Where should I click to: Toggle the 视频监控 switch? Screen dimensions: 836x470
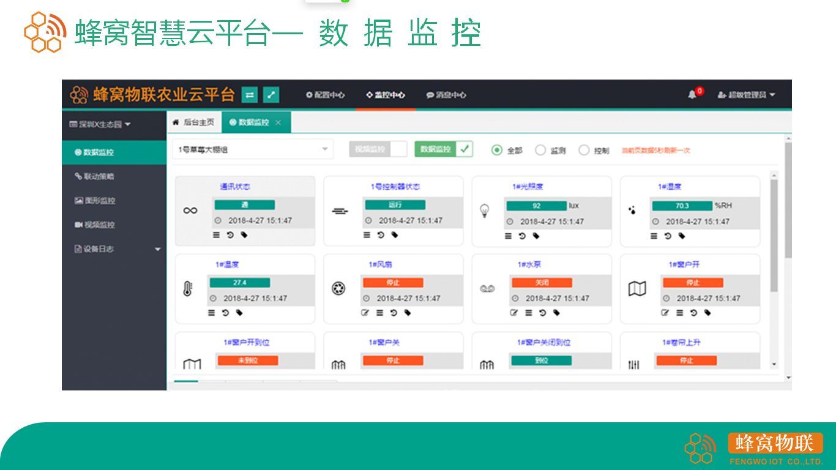coord(378,149)
